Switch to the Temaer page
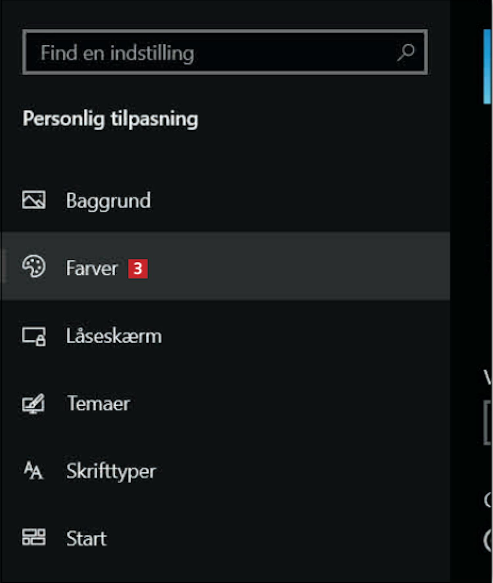The height and width of the screenshot is (583, 493). tap(99, 403)
